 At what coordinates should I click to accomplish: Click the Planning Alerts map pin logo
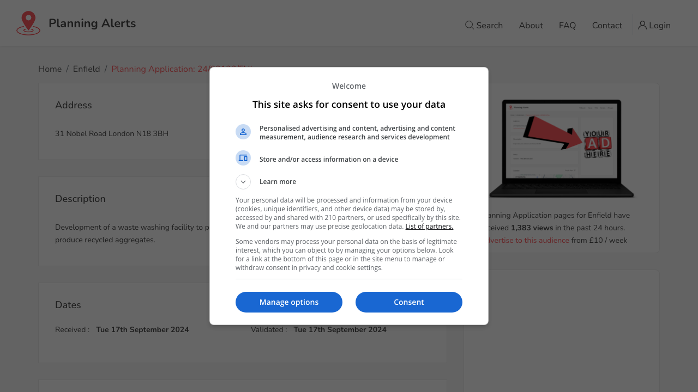click(x=28, y=23)
